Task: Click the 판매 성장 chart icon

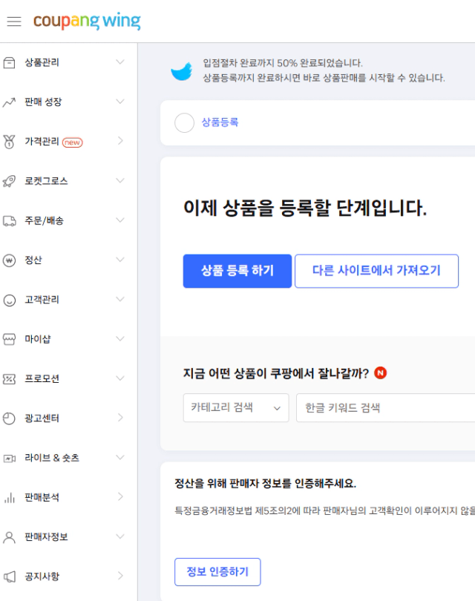Action: point(9,102)
